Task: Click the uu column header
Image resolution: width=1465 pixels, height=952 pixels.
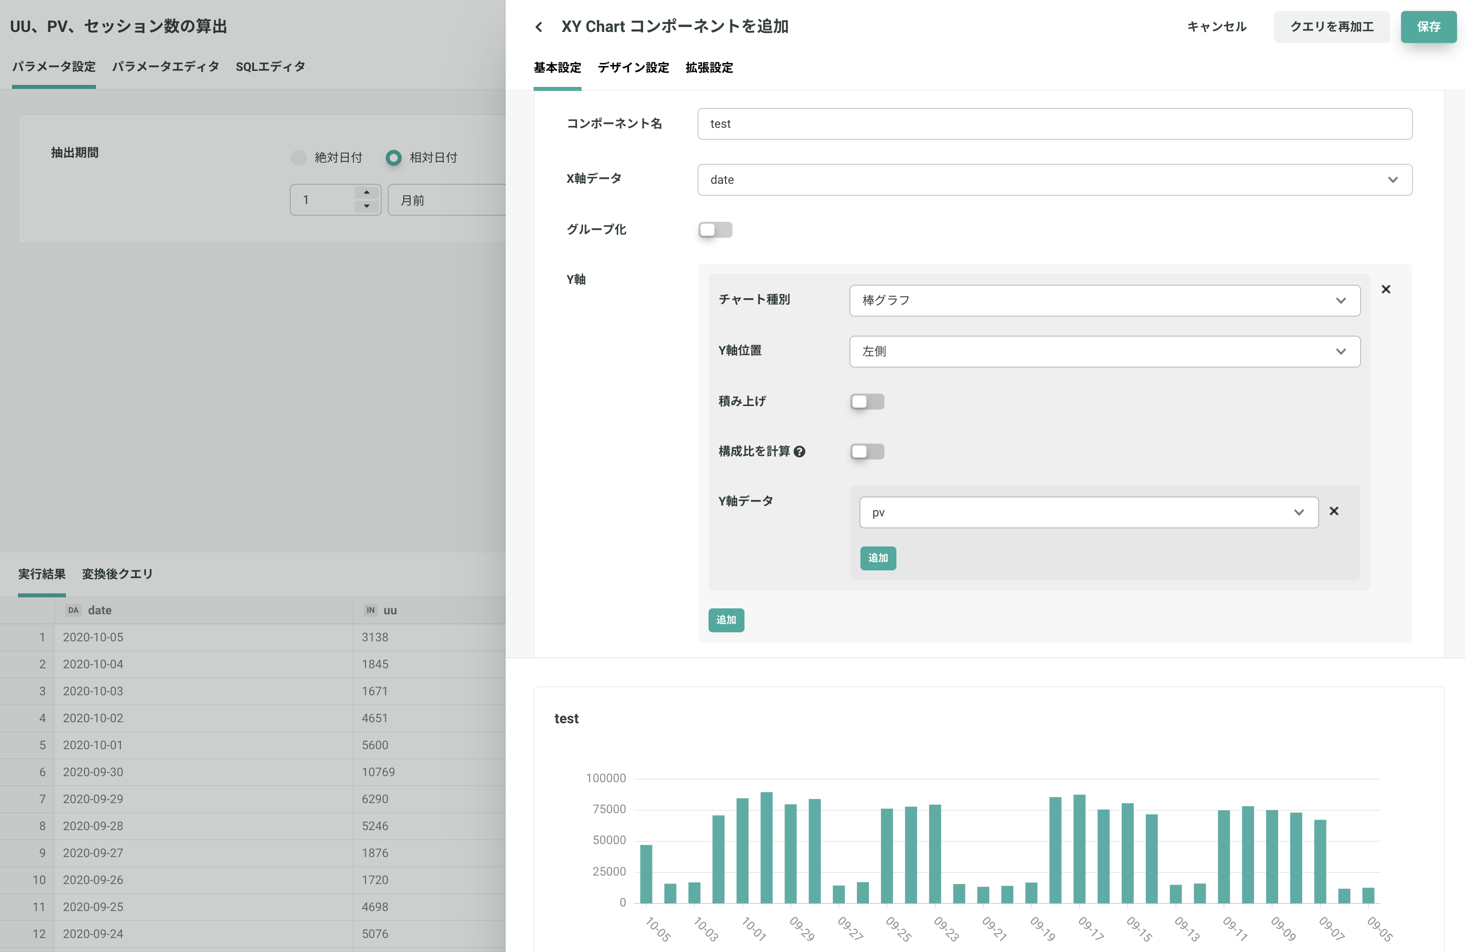Action: [430, 610]
